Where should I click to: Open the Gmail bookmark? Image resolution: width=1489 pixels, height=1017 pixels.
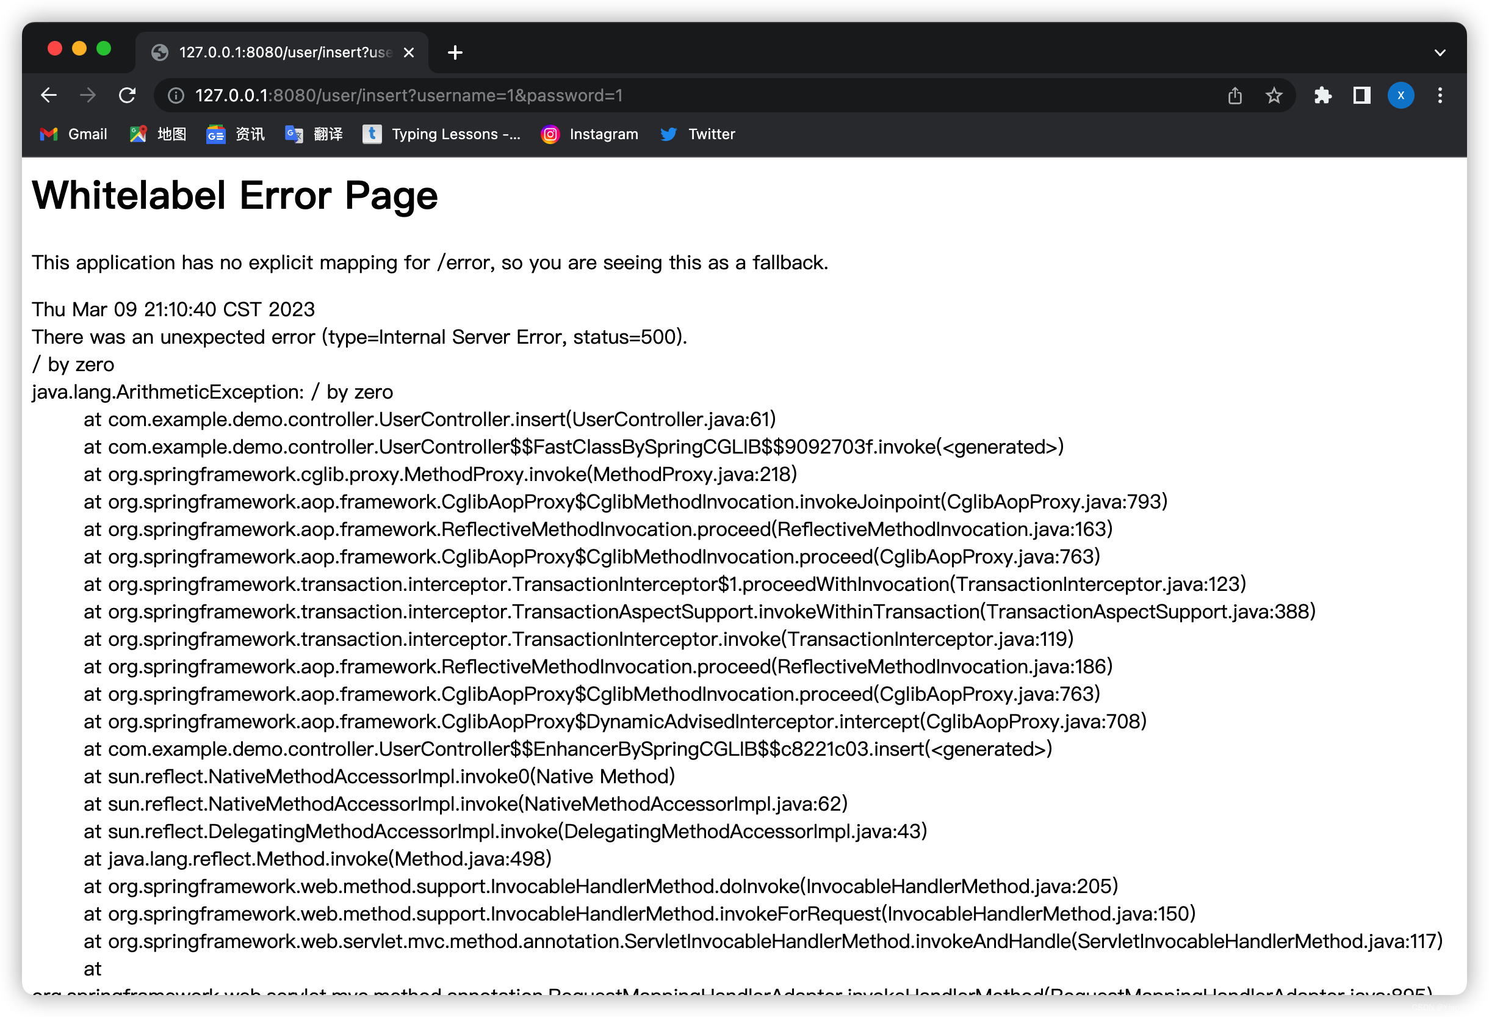[x=74, y=134]
